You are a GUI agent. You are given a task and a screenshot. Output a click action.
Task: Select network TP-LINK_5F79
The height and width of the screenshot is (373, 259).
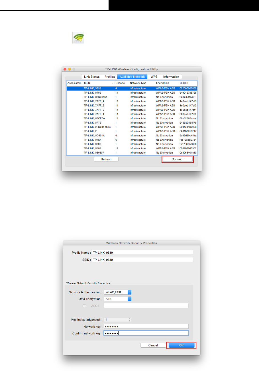(x=132, y=123)
